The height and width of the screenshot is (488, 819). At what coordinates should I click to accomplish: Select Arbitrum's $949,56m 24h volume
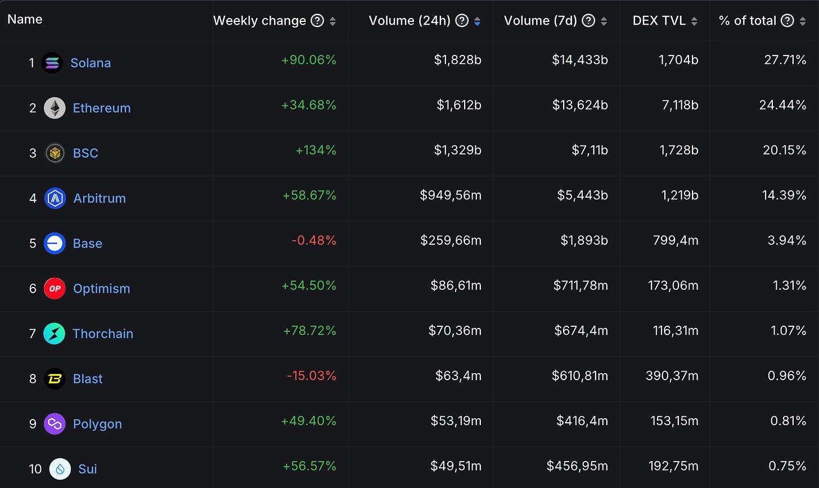coord(451,195)
